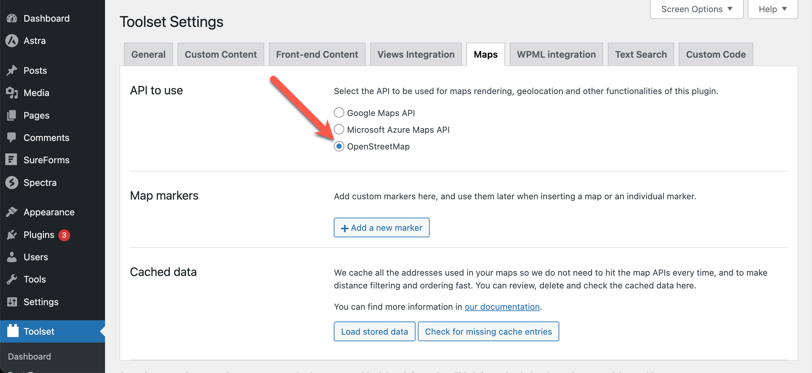Image resolution: width=812 pixels, height=373 pixels.
Task: Open Comments in the admin menu
Action: pyautogui.click(x=53, y=138)
